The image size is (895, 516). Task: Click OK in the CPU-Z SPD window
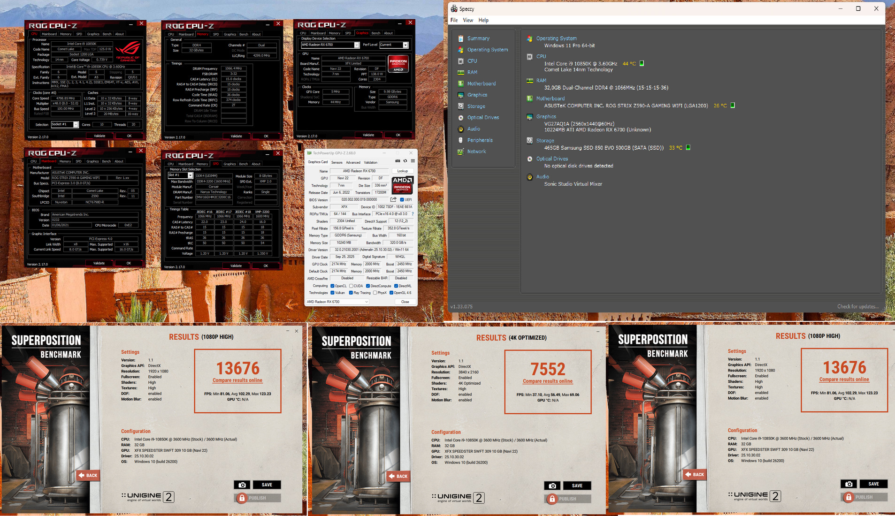click(266, 266)
